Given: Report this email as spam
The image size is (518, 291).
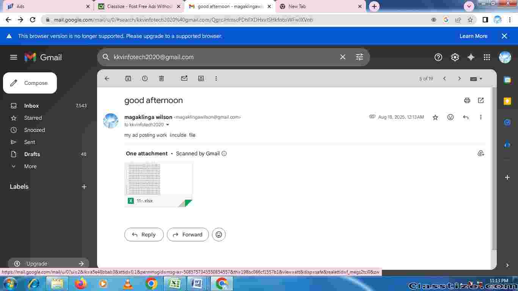Looking at the screenshot, I should pos(145,78).
